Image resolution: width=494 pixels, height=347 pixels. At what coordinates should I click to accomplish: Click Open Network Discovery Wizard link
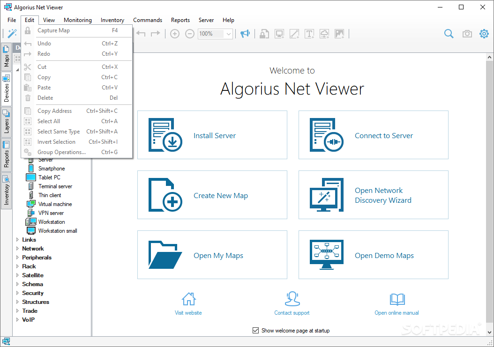(383, 195)
